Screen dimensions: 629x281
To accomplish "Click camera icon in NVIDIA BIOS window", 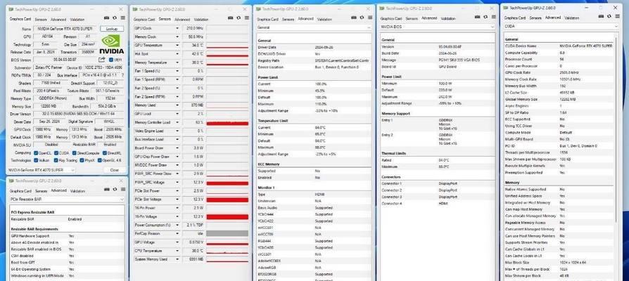I will 477,18.
